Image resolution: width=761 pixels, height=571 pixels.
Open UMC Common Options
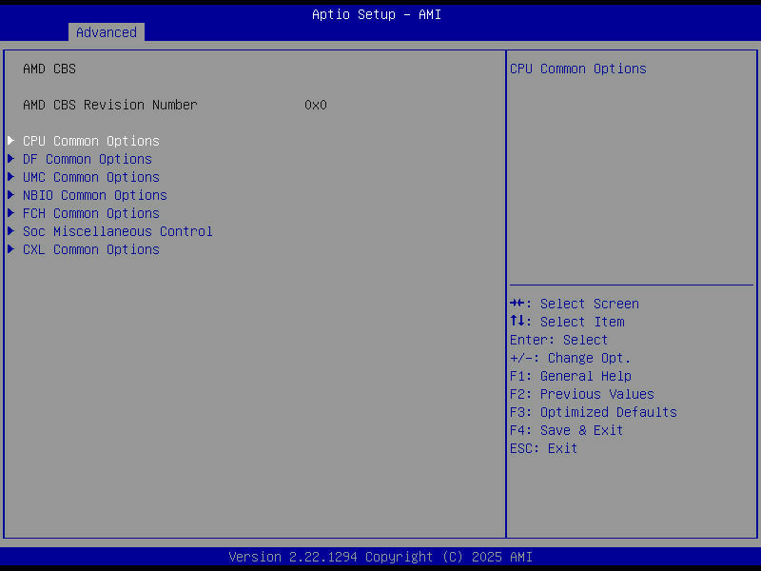pyautogui.click(x=90, y=176)
